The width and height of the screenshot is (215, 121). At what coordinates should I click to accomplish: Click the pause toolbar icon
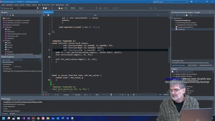coord(105,8)
